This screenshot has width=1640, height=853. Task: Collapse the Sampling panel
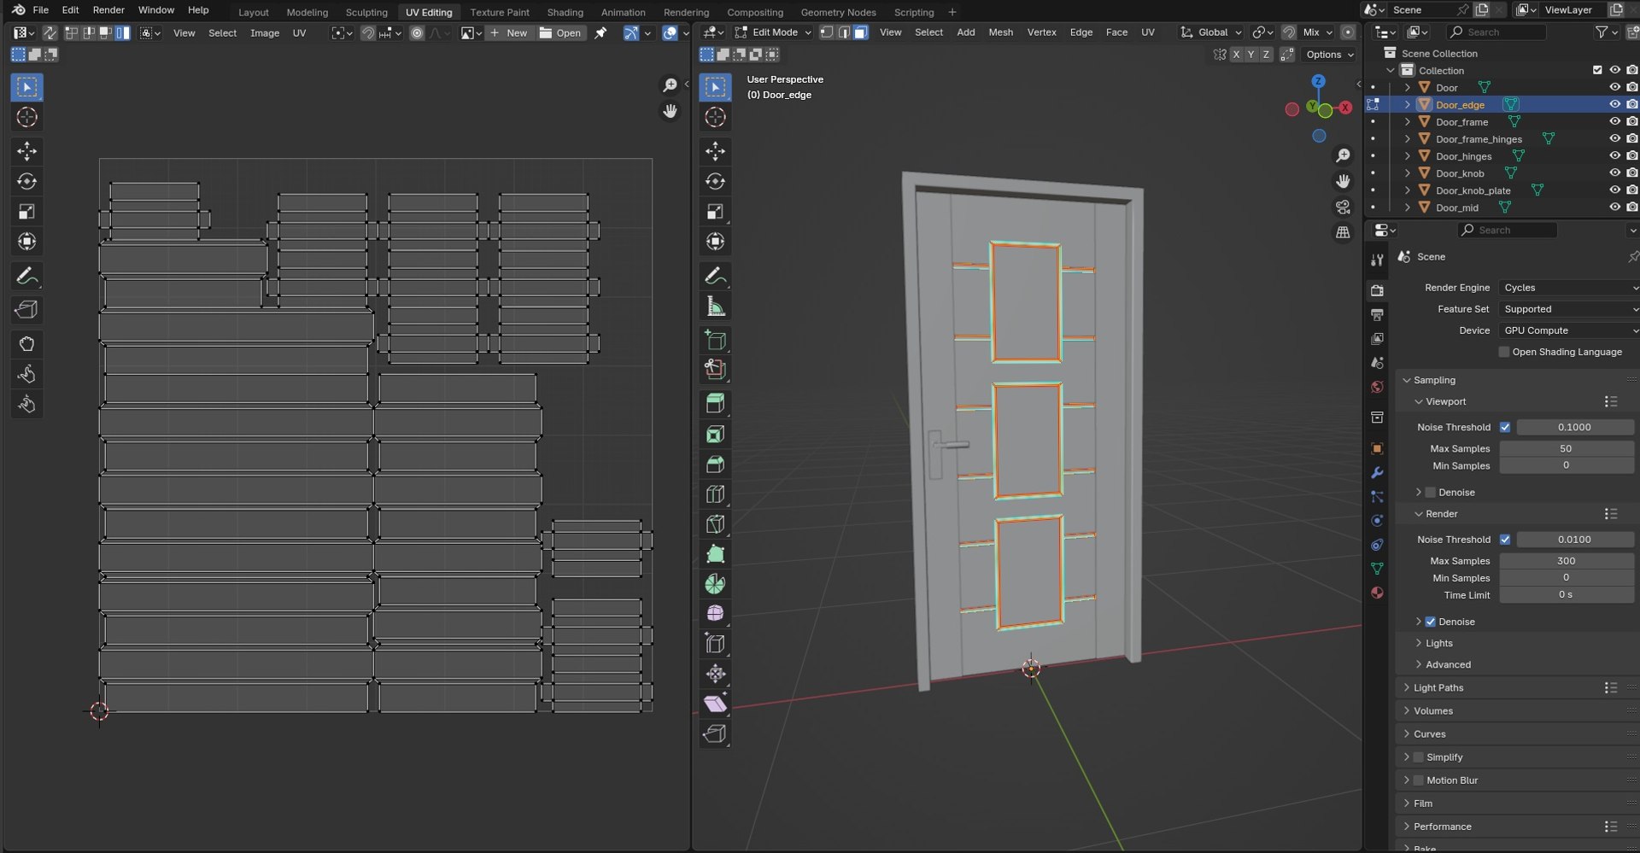[x=1434, y=380]
